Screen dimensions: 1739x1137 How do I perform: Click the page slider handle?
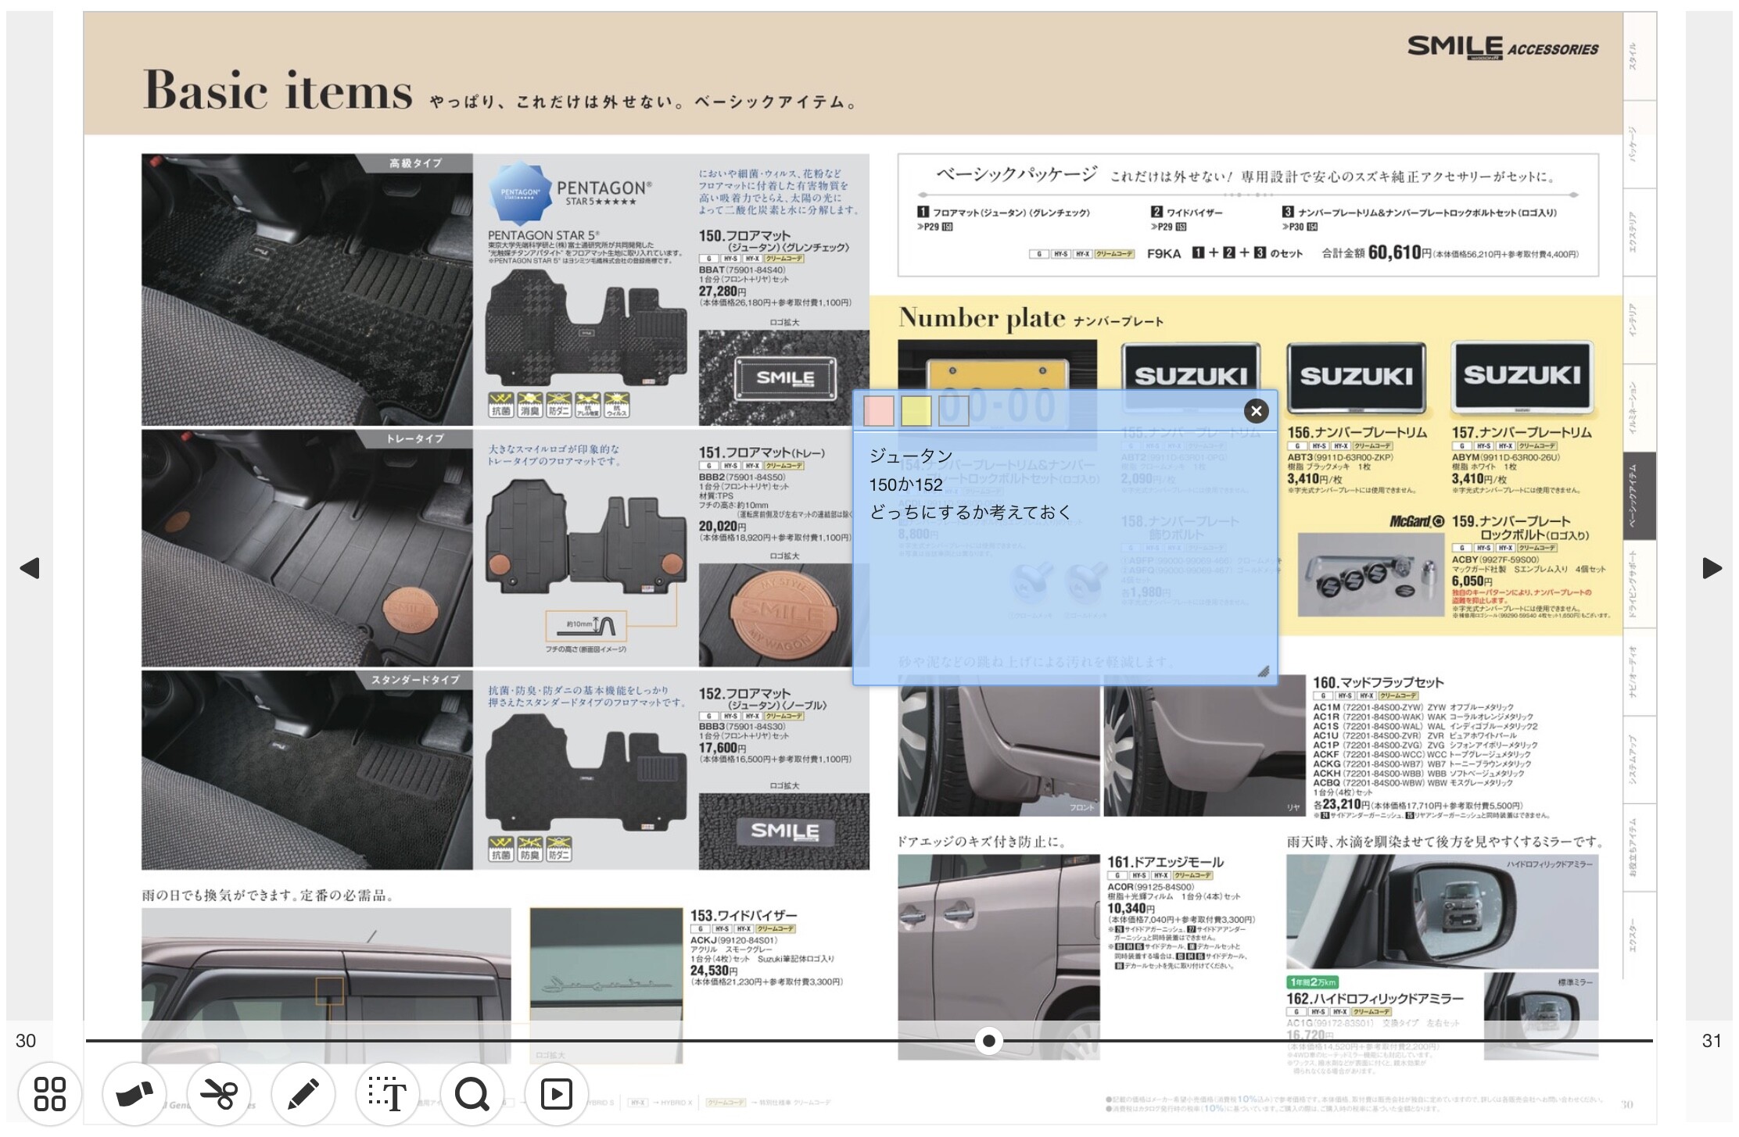tap(989, 1041)
